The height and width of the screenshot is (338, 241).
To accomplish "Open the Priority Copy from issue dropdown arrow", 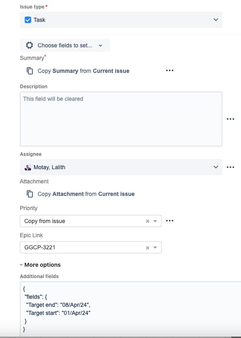I will click(155, 221).
